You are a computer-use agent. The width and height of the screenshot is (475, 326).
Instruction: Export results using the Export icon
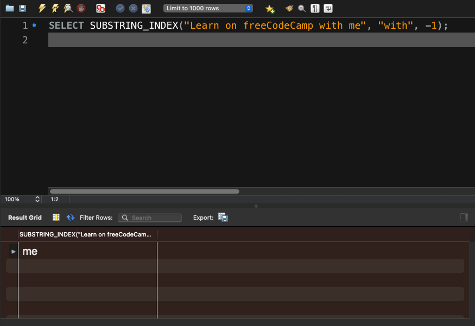click(223, 218)
